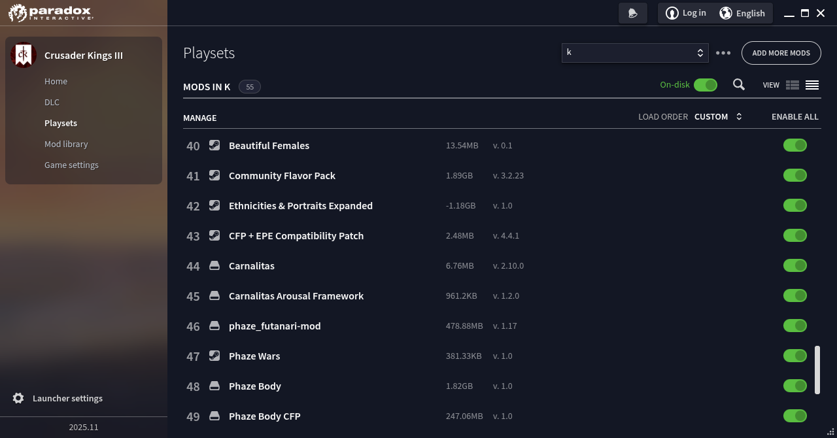Toggle Ethnicities & Portraits Expanded off
The height and width of the screenshot is (438, 837).
(x=795, y=205)
